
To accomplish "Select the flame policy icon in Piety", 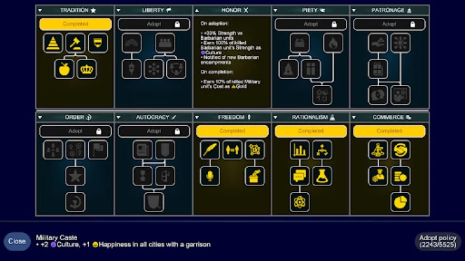I will (x=334, y=43).
